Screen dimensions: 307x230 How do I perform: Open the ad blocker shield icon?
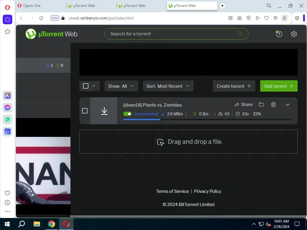click(248, 18)
